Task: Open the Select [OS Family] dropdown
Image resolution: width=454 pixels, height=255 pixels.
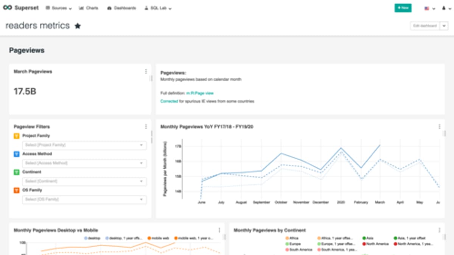Action: 84,199
